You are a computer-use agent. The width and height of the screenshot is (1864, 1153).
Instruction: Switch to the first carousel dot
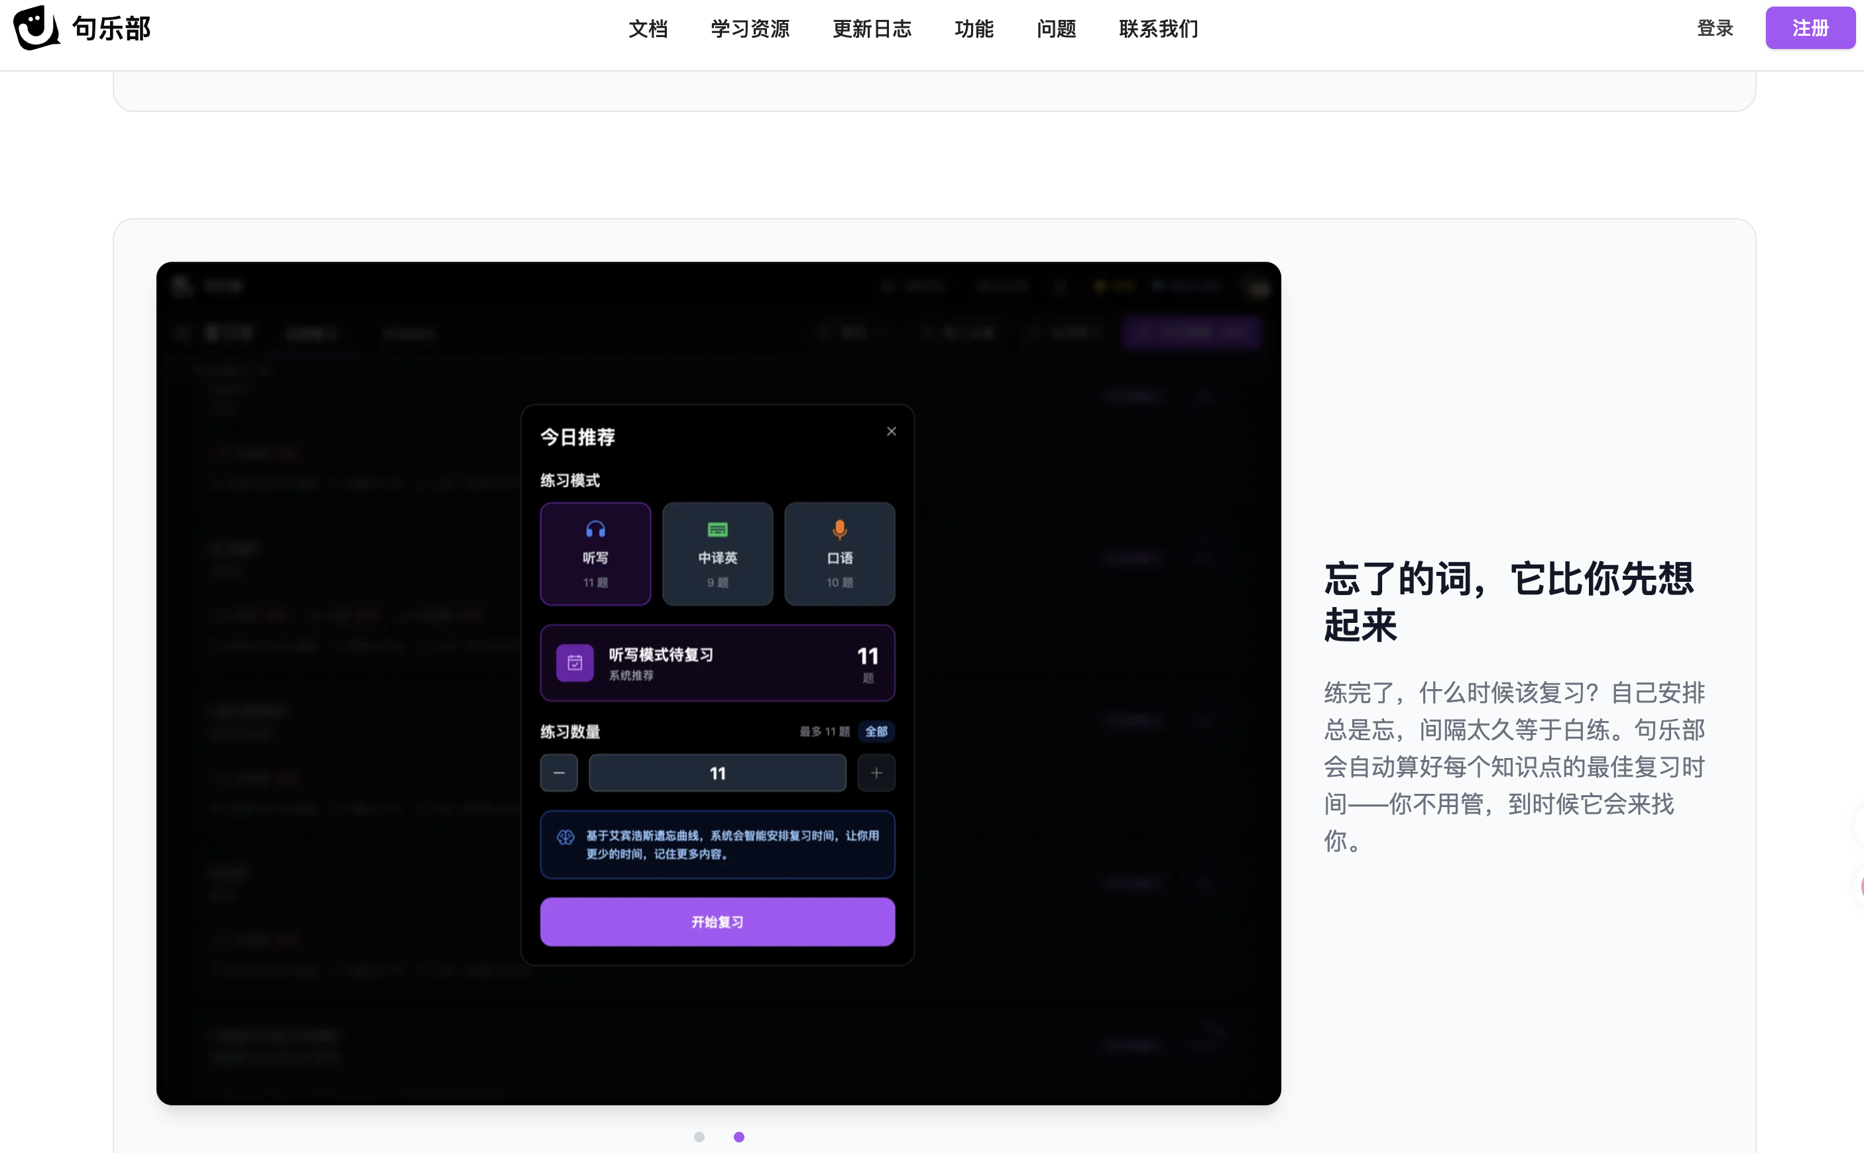pos(699,1137)
